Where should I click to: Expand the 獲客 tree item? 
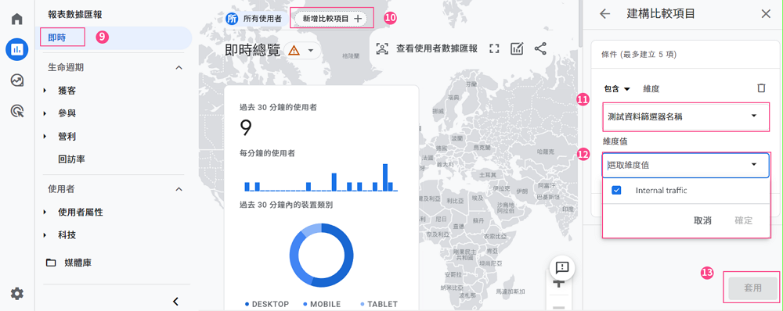coord(45,91)
